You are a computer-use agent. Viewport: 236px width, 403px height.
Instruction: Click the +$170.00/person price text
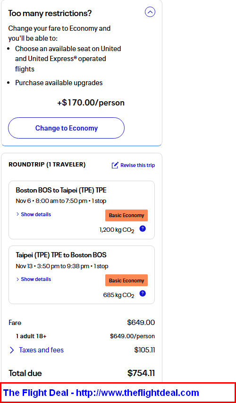[91, 103]
